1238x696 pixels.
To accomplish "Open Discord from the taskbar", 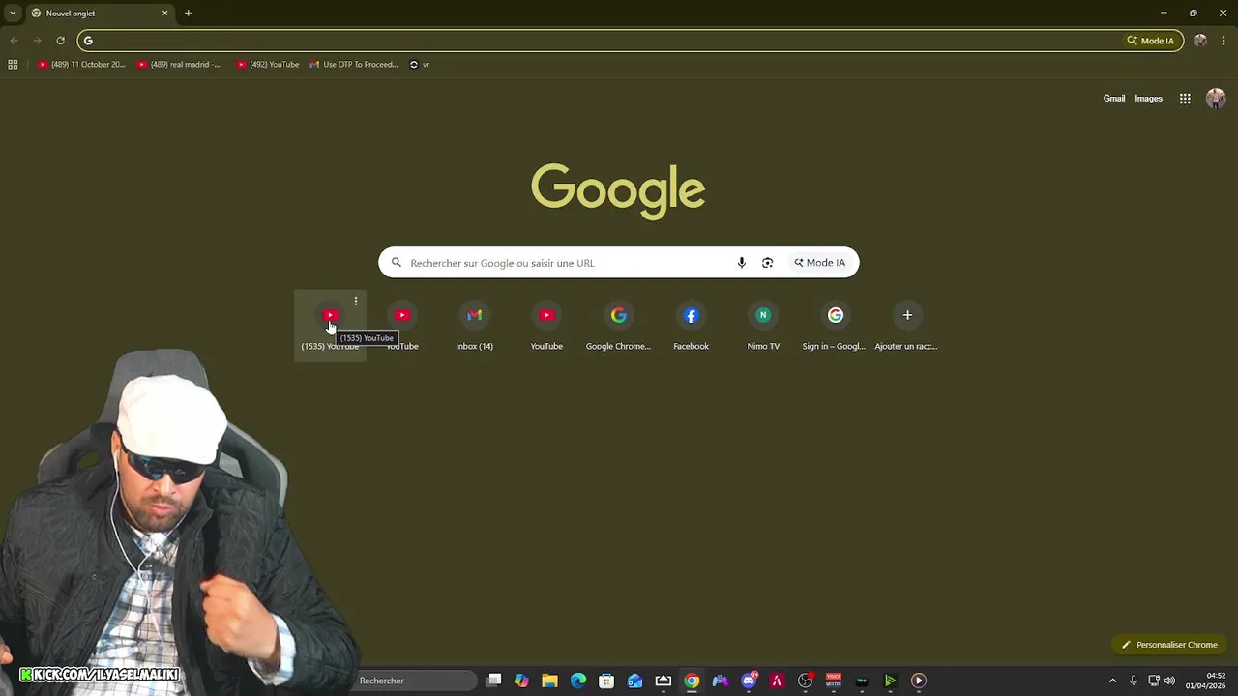I will tap(749, 681).
